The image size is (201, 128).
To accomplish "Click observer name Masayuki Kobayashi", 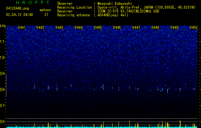I will click(x=115, y=4).
